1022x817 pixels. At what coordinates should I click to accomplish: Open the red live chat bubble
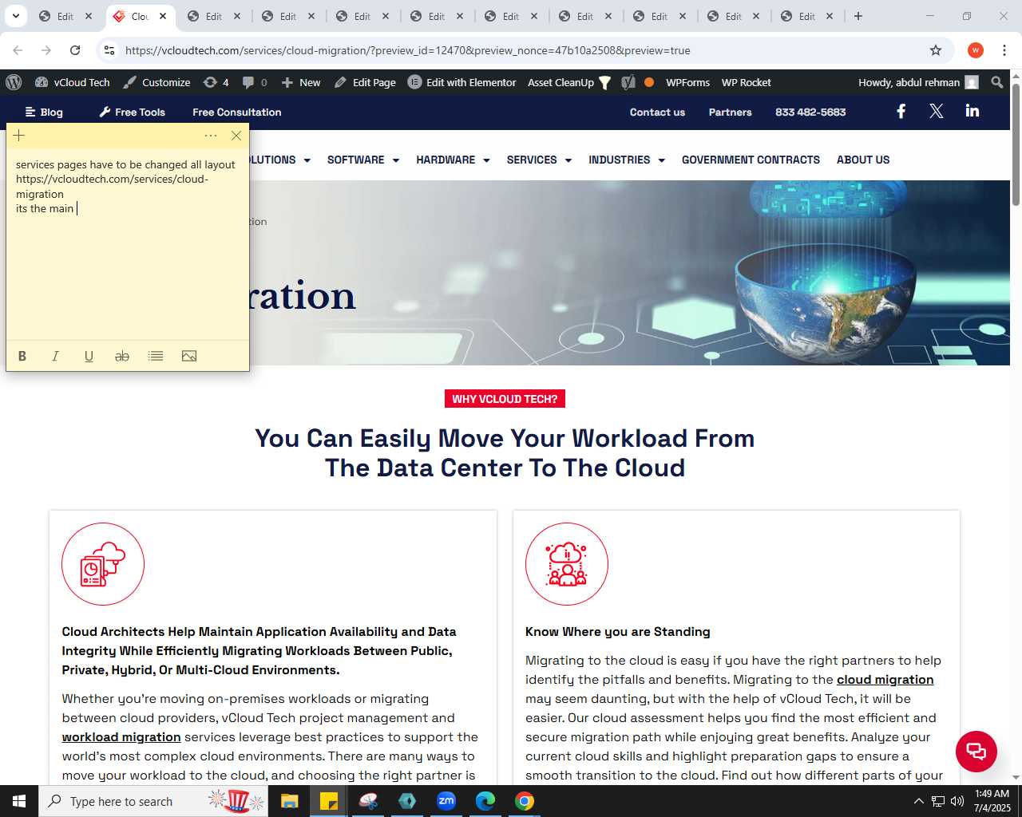(x=976, y=751)
